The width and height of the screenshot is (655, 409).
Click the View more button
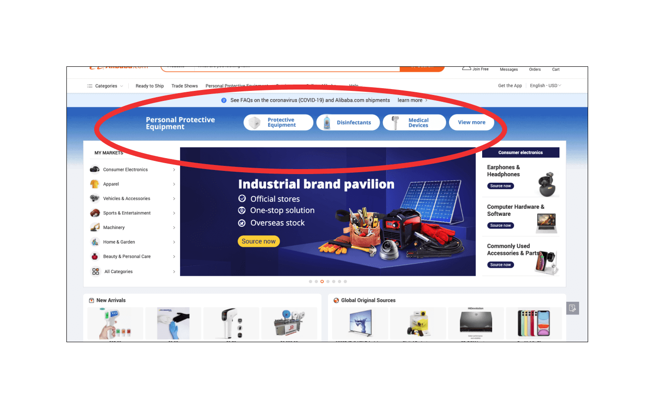[x=471, y=122]
